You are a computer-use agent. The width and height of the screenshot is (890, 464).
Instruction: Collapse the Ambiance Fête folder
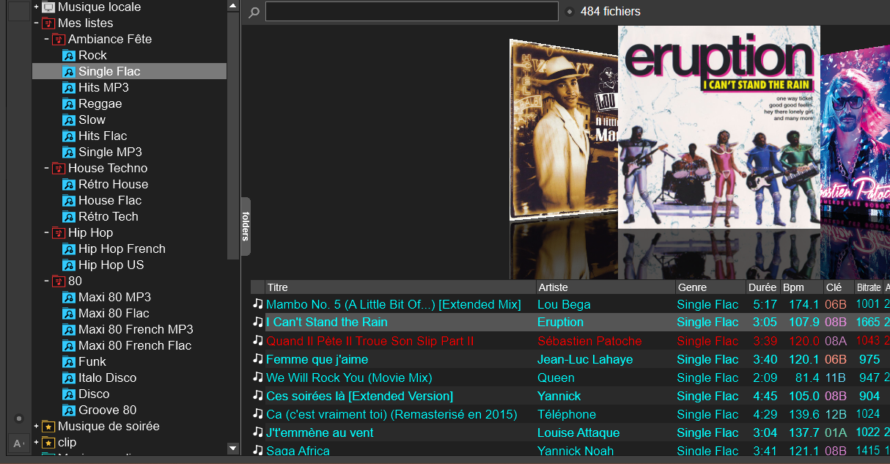tap(46, 39)
